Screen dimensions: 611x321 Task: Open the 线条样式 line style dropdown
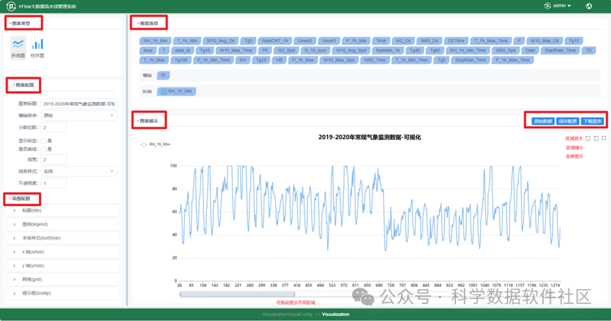pyautogui.click(x=79, y=171)
